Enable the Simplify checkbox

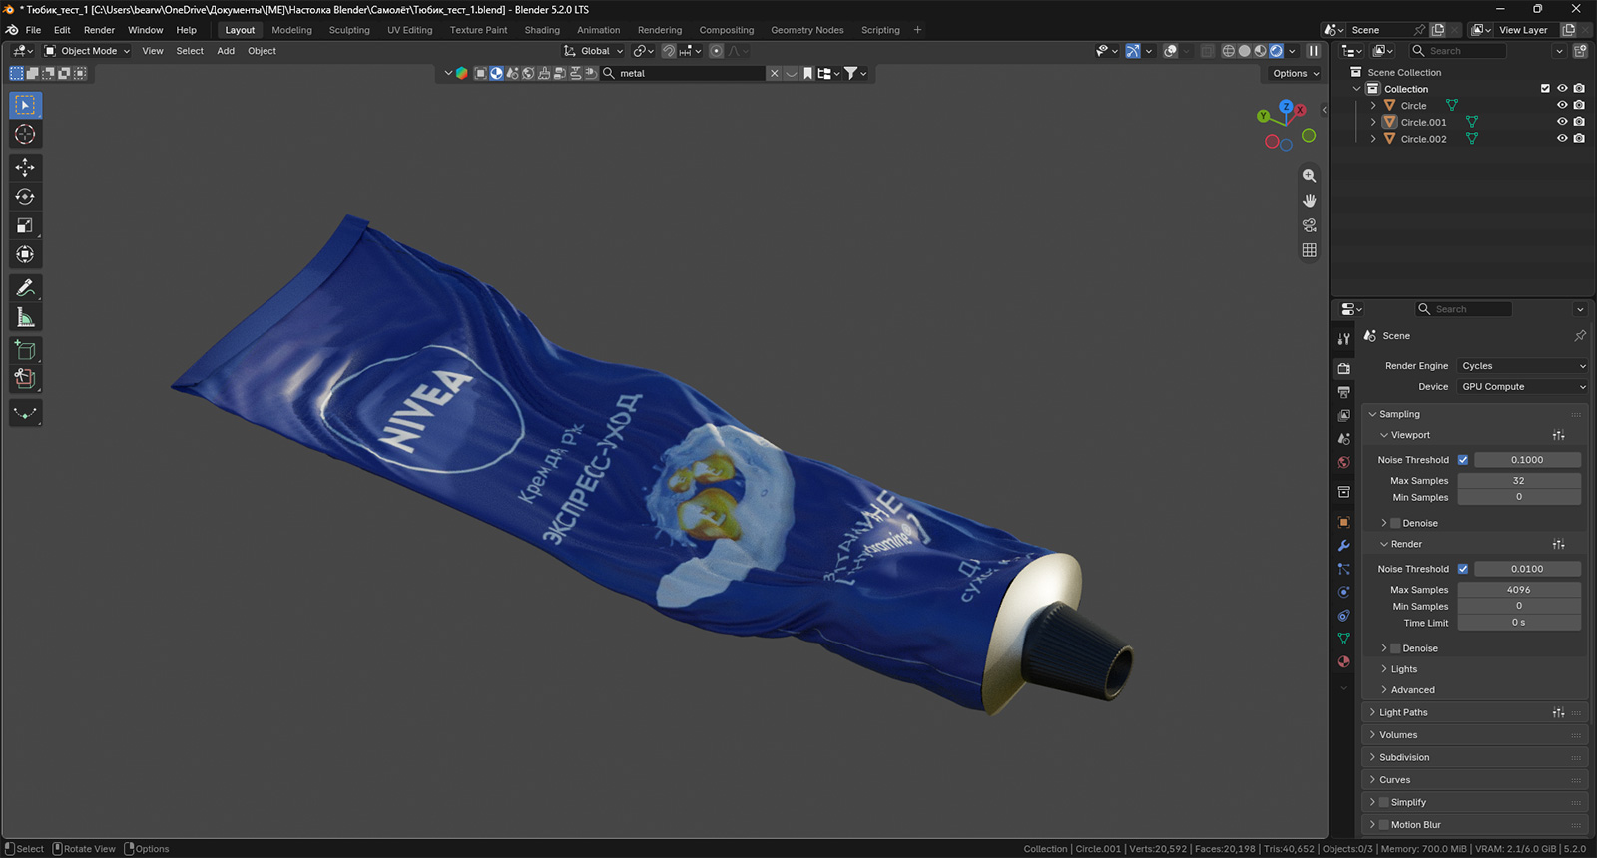(1383, 802)
